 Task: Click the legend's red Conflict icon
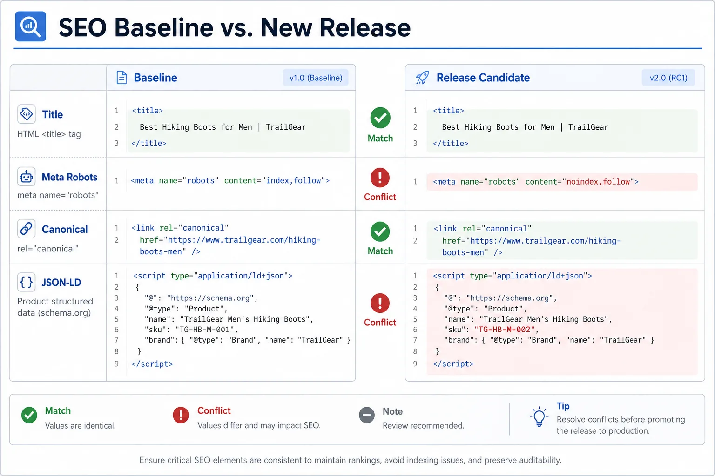(x=181, y=415)
